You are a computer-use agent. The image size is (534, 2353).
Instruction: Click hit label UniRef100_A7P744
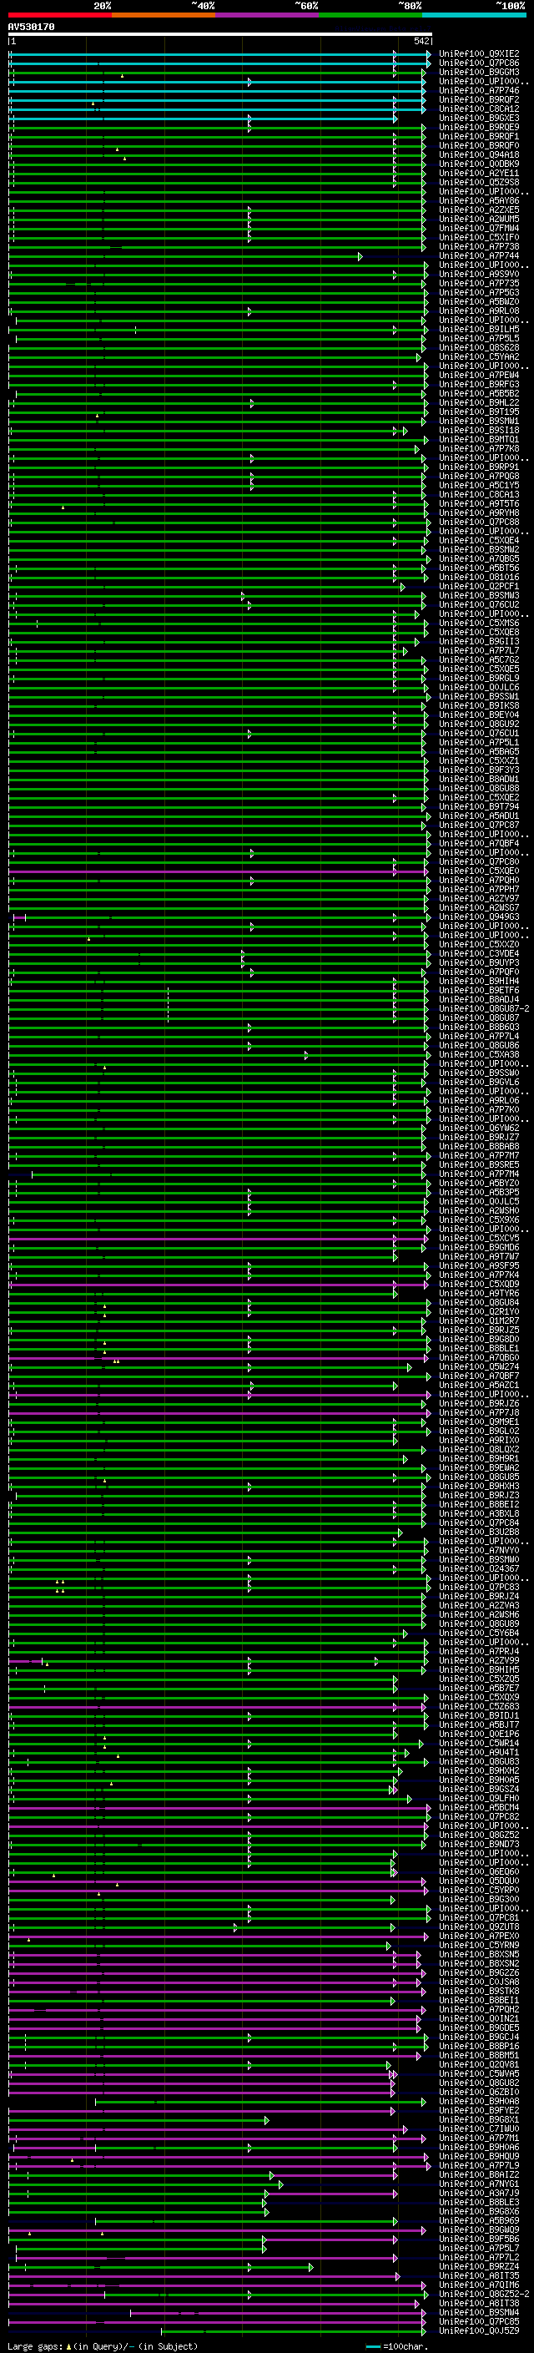point(479,255)
